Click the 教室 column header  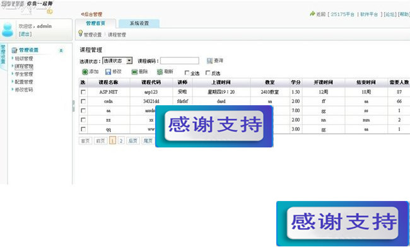pos(270,83)
